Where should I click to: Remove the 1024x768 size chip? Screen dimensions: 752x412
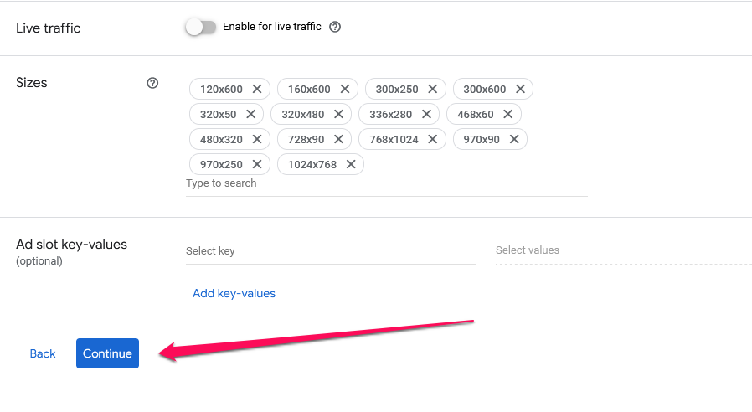(351, 164)
